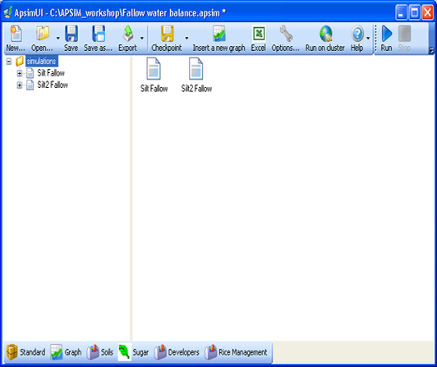
Task: Click the New file toolbar icon
Action: point(16,34)
